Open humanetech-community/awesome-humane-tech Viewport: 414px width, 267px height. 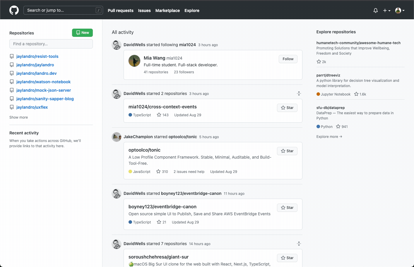tap(358, 43)
